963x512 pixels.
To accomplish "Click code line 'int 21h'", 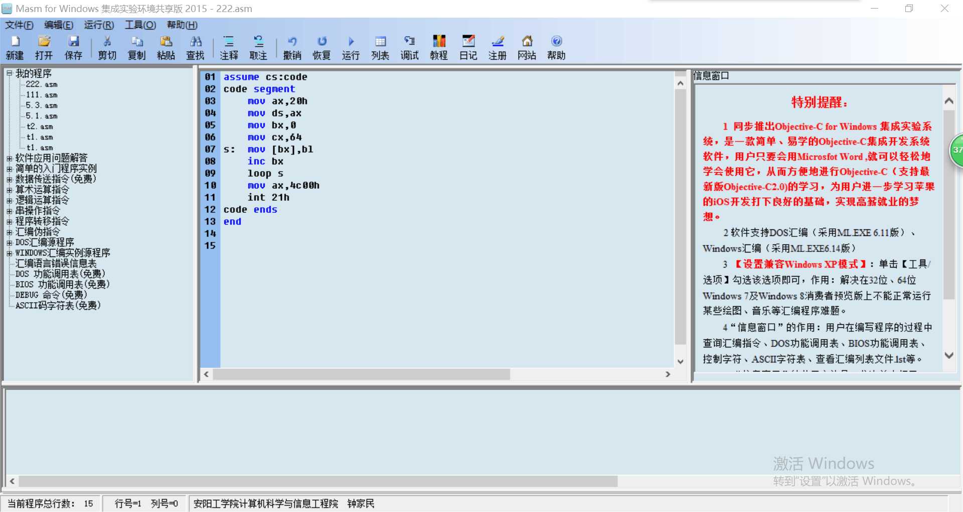I will point(268,197).
